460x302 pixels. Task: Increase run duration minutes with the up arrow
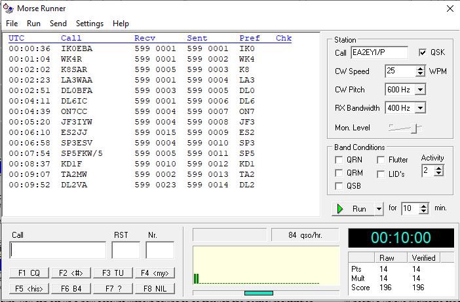click(423, 206)
